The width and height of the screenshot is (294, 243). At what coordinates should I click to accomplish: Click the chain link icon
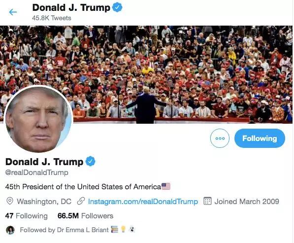click(81, 201)
